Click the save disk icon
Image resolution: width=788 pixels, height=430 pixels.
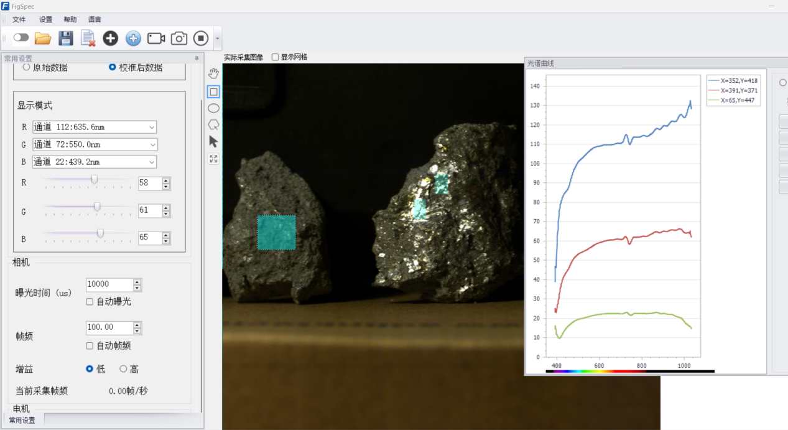pos(66,39)
